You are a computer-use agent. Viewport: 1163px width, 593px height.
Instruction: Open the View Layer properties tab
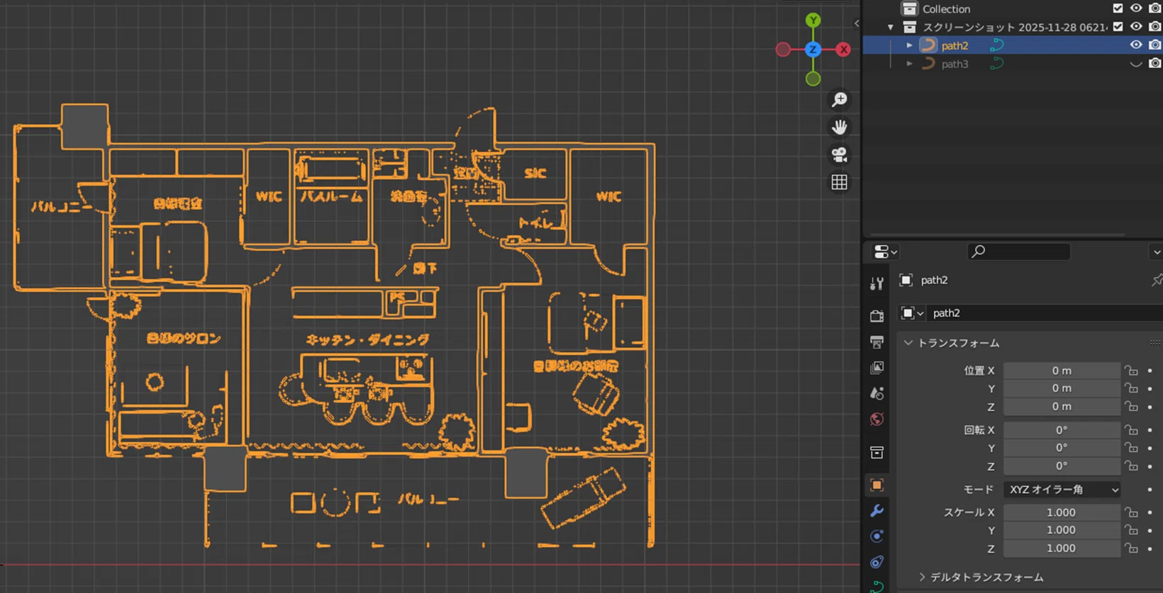tap(877, 367)
